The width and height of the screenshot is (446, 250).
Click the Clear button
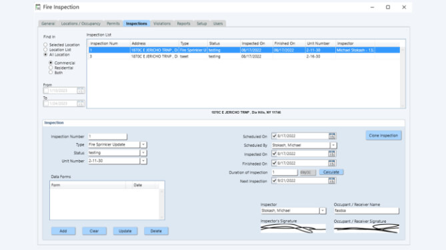(94, 231)
